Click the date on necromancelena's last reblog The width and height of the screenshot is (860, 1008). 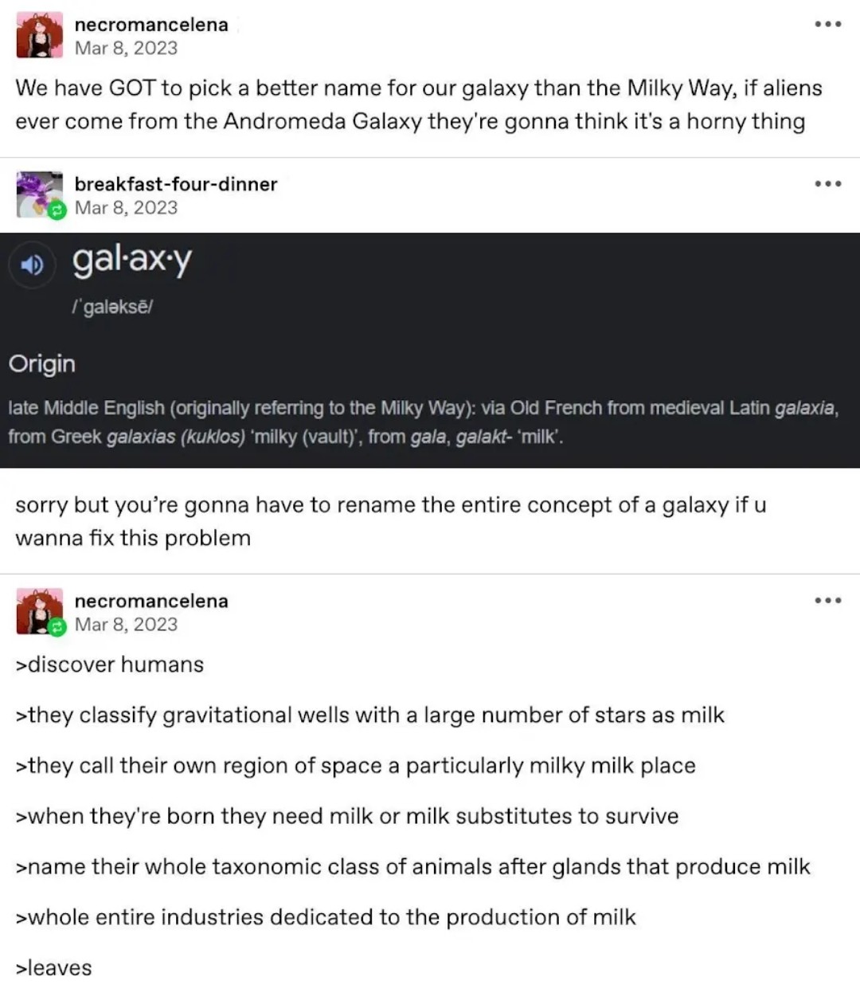[x=126, y=624]
